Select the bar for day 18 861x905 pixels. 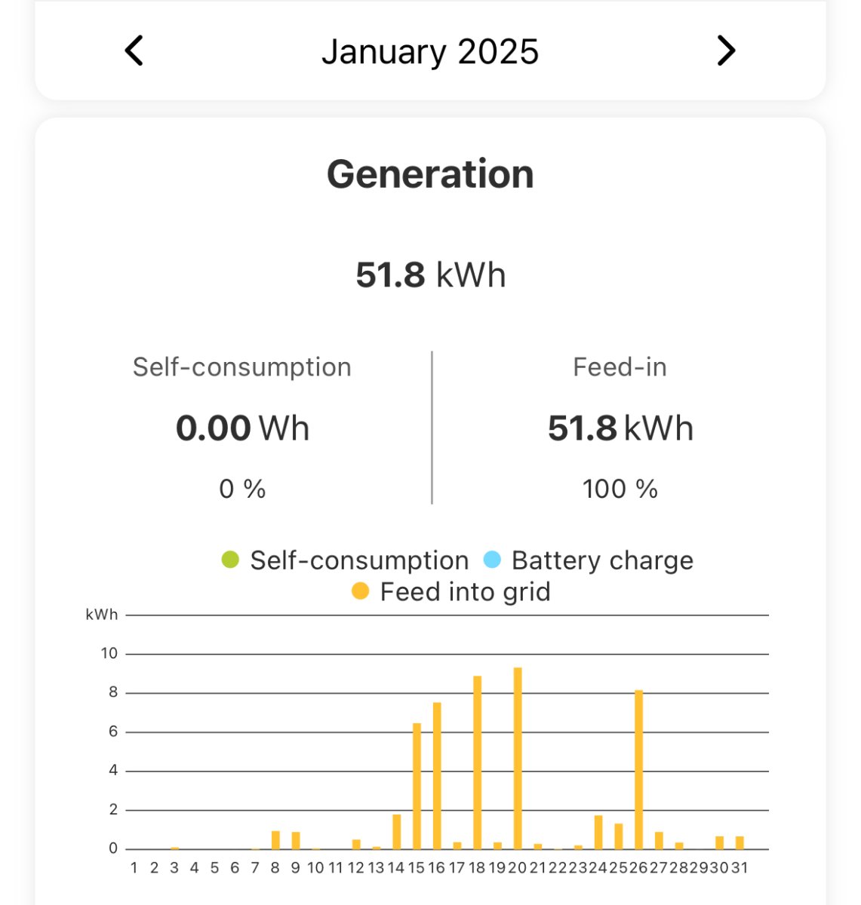[477, 762]
